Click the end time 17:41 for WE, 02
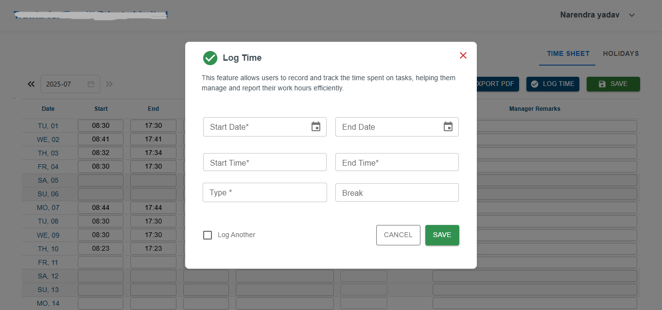This screenshot has width=662, height=310. tap(153, 139)
